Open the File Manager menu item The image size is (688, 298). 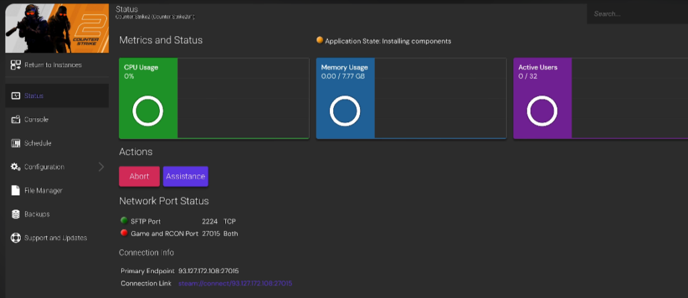43,191
